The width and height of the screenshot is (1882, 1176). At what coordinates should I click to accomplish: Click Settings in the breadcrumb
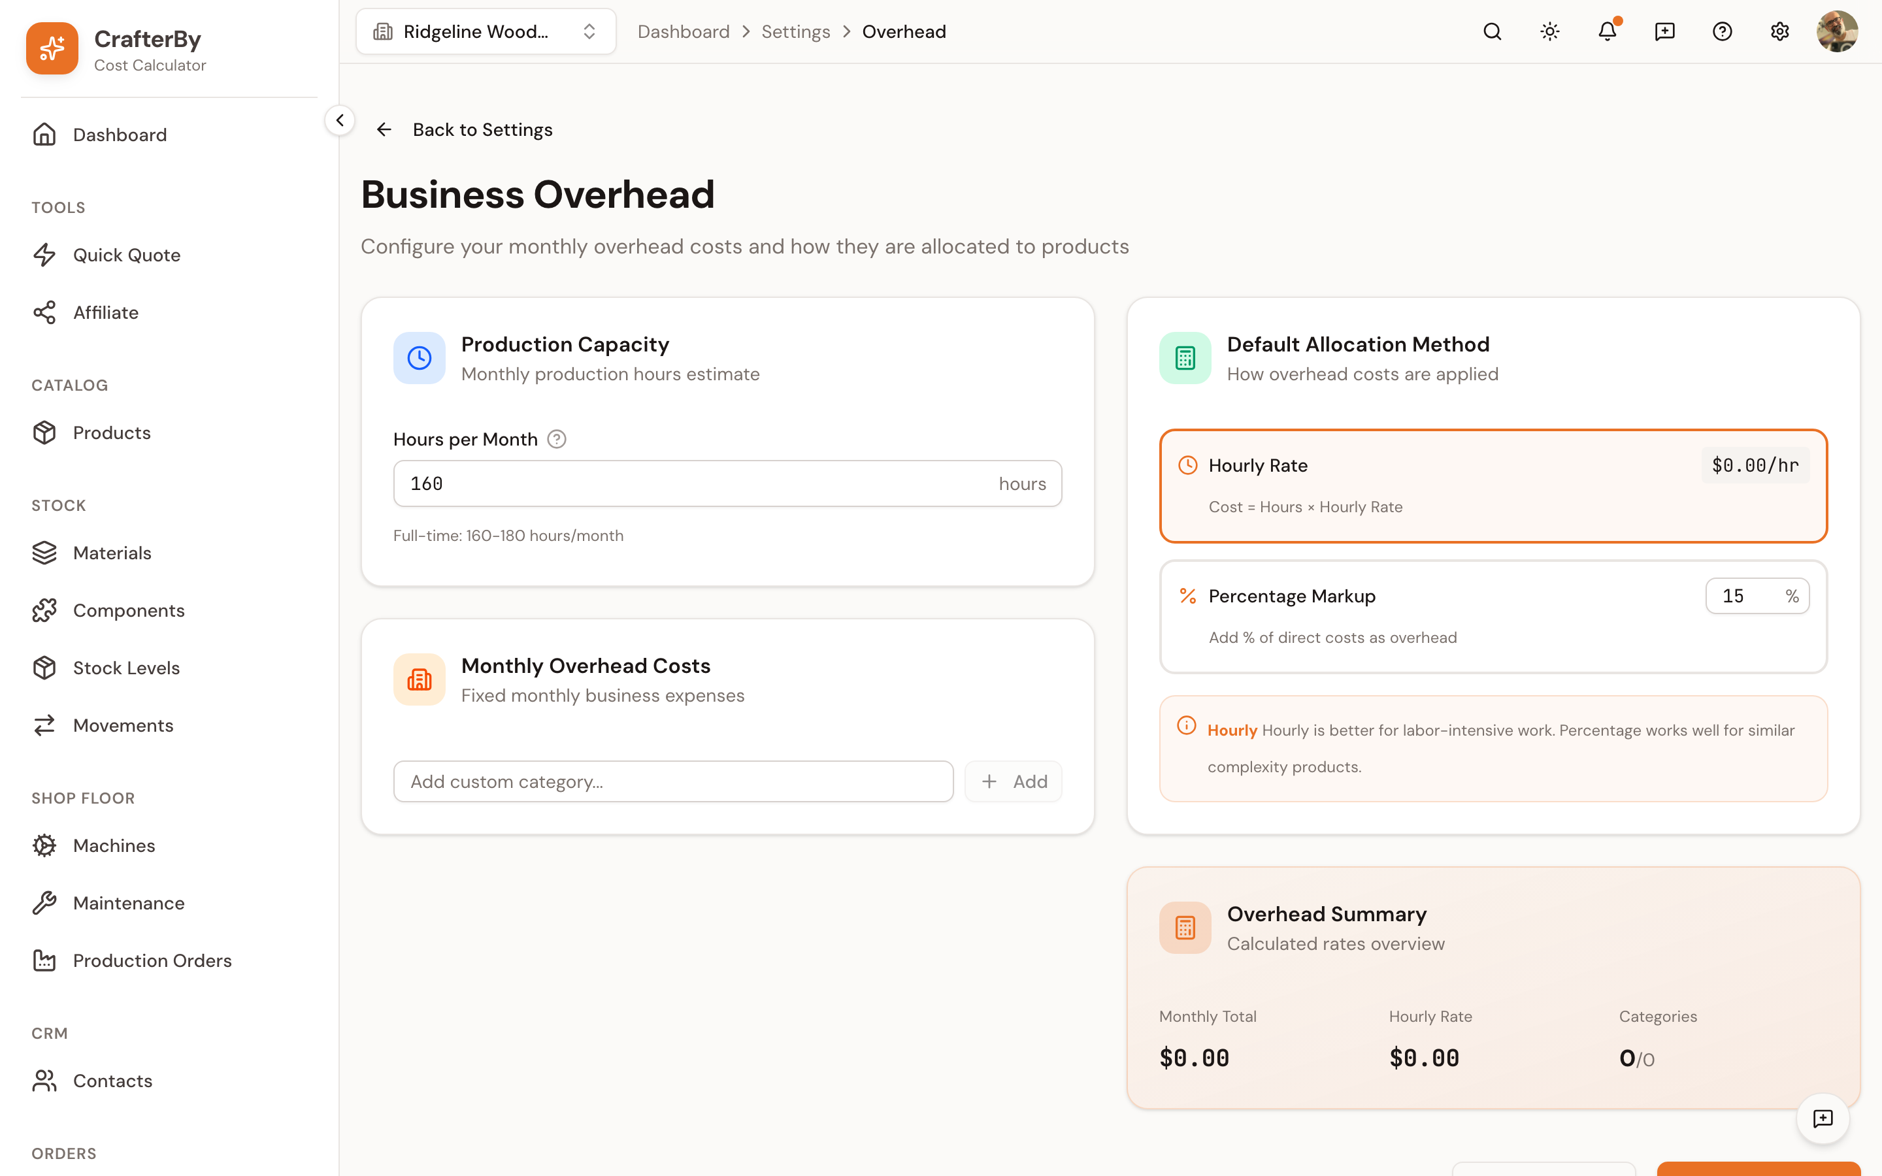[795, 32]
